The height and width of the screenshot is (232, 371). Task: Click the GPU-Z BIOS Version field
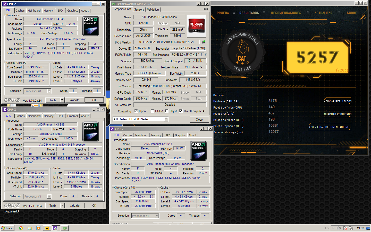[x=167, y=42]
